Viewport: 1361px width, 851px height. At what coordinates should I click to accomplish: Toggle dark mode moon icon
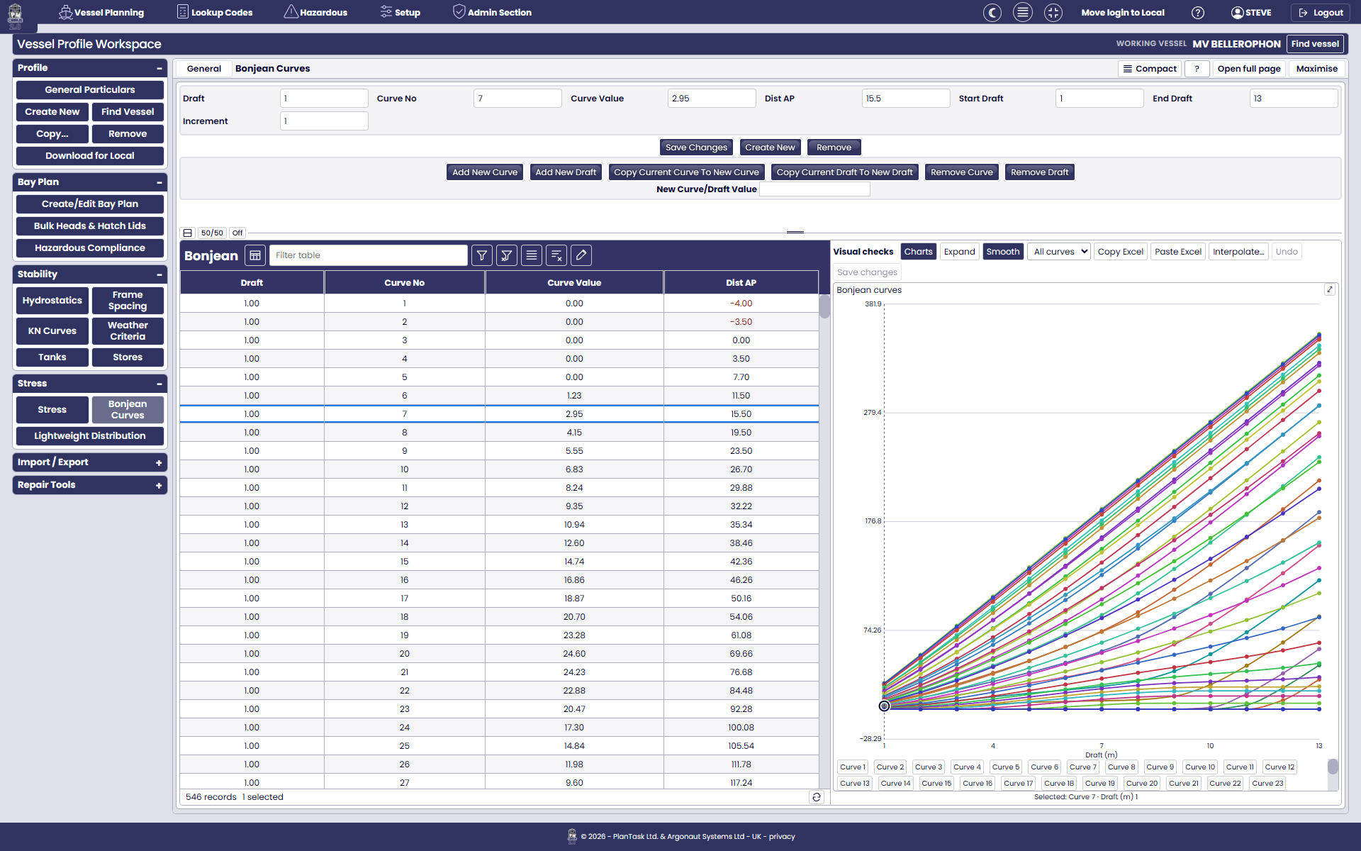(992, 13)
